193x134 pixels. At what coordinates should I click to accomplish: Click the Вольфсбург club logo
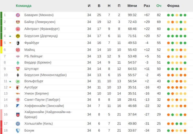[x=18, y=81]
